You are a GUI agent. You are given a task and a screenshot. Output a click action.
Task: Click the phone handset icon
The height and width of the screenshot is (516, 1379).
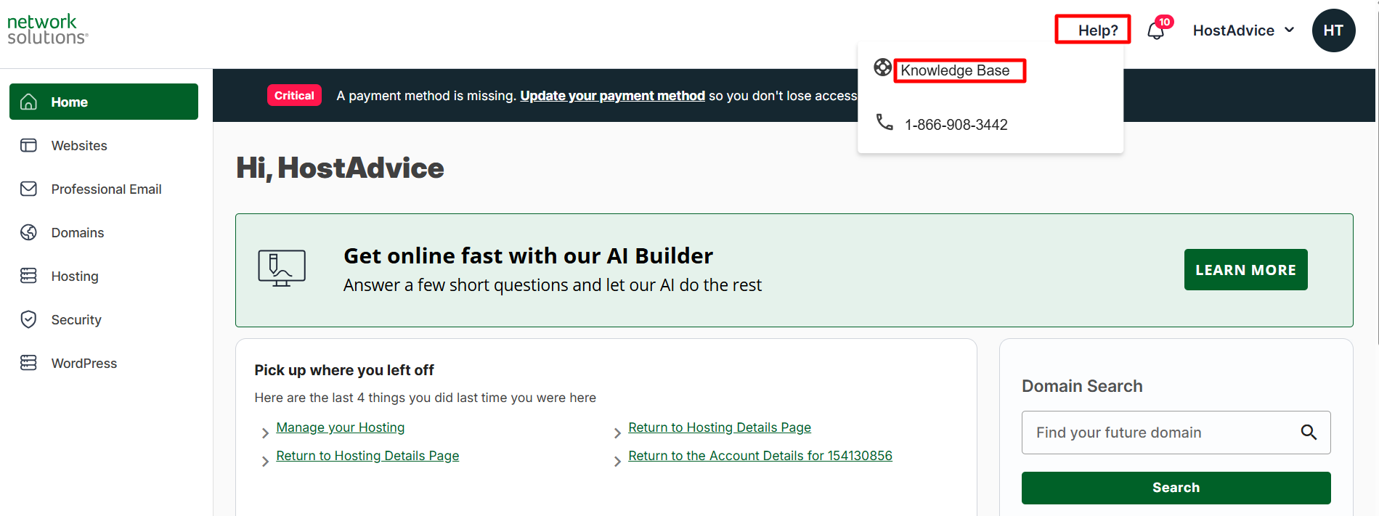point(884,122)
